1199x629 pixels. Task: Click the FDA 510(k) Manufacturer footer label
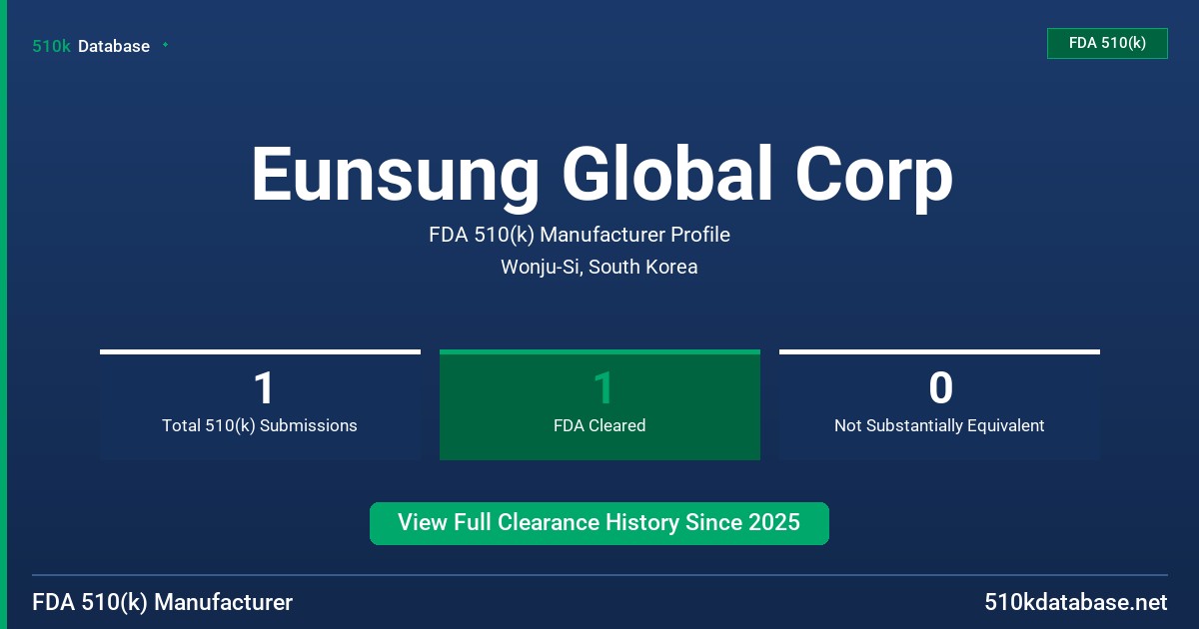163,602
